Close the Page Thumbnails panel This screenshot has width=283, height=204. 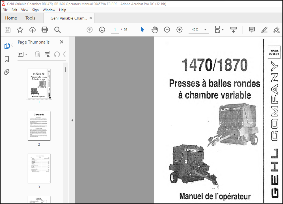click(62, 42)
